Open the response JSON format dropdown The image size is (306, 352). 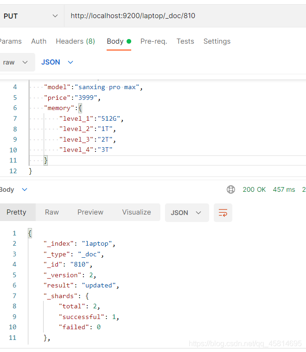187,213
